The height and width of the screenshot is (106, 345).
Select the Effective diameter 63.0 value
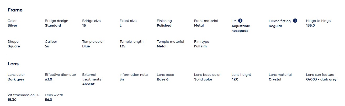click(49, 79)
